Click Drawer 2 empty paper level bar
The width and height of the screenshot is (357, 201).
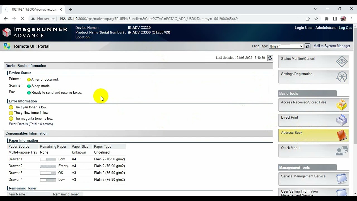[48, 166]
